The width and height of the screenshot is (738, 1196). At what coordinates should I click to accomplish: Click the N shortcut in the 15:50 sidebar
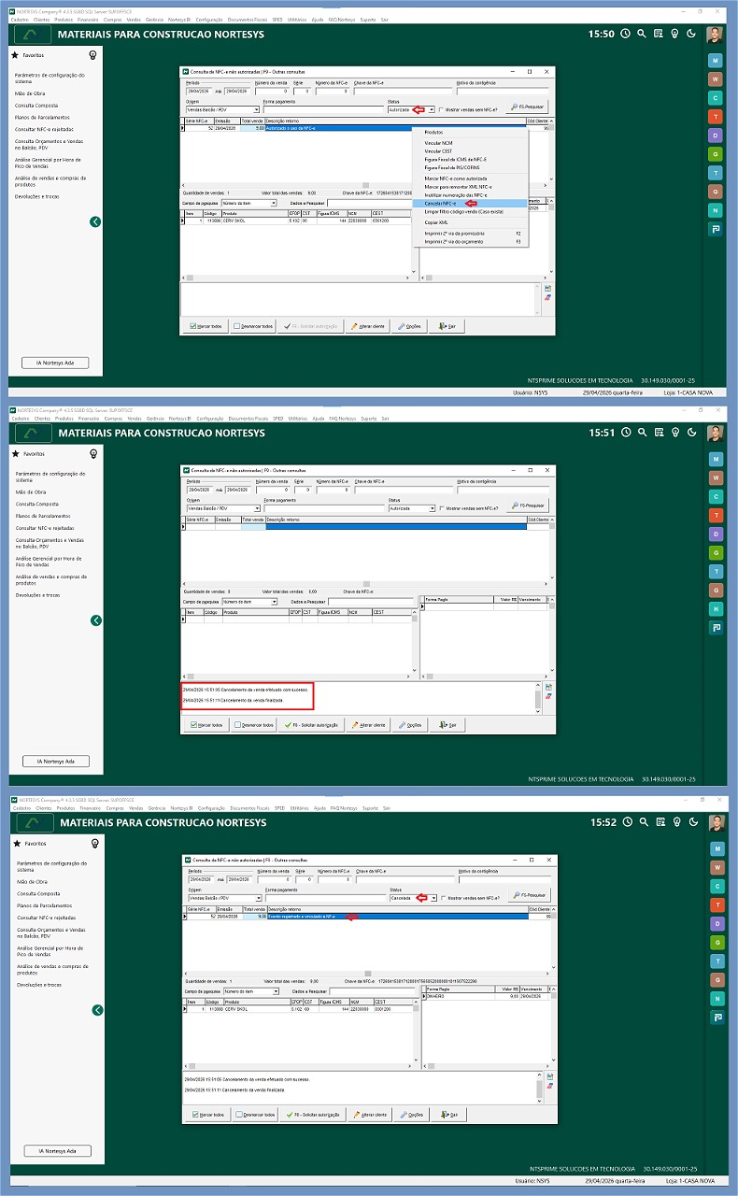pyautogui.click(x=716, y=209)
